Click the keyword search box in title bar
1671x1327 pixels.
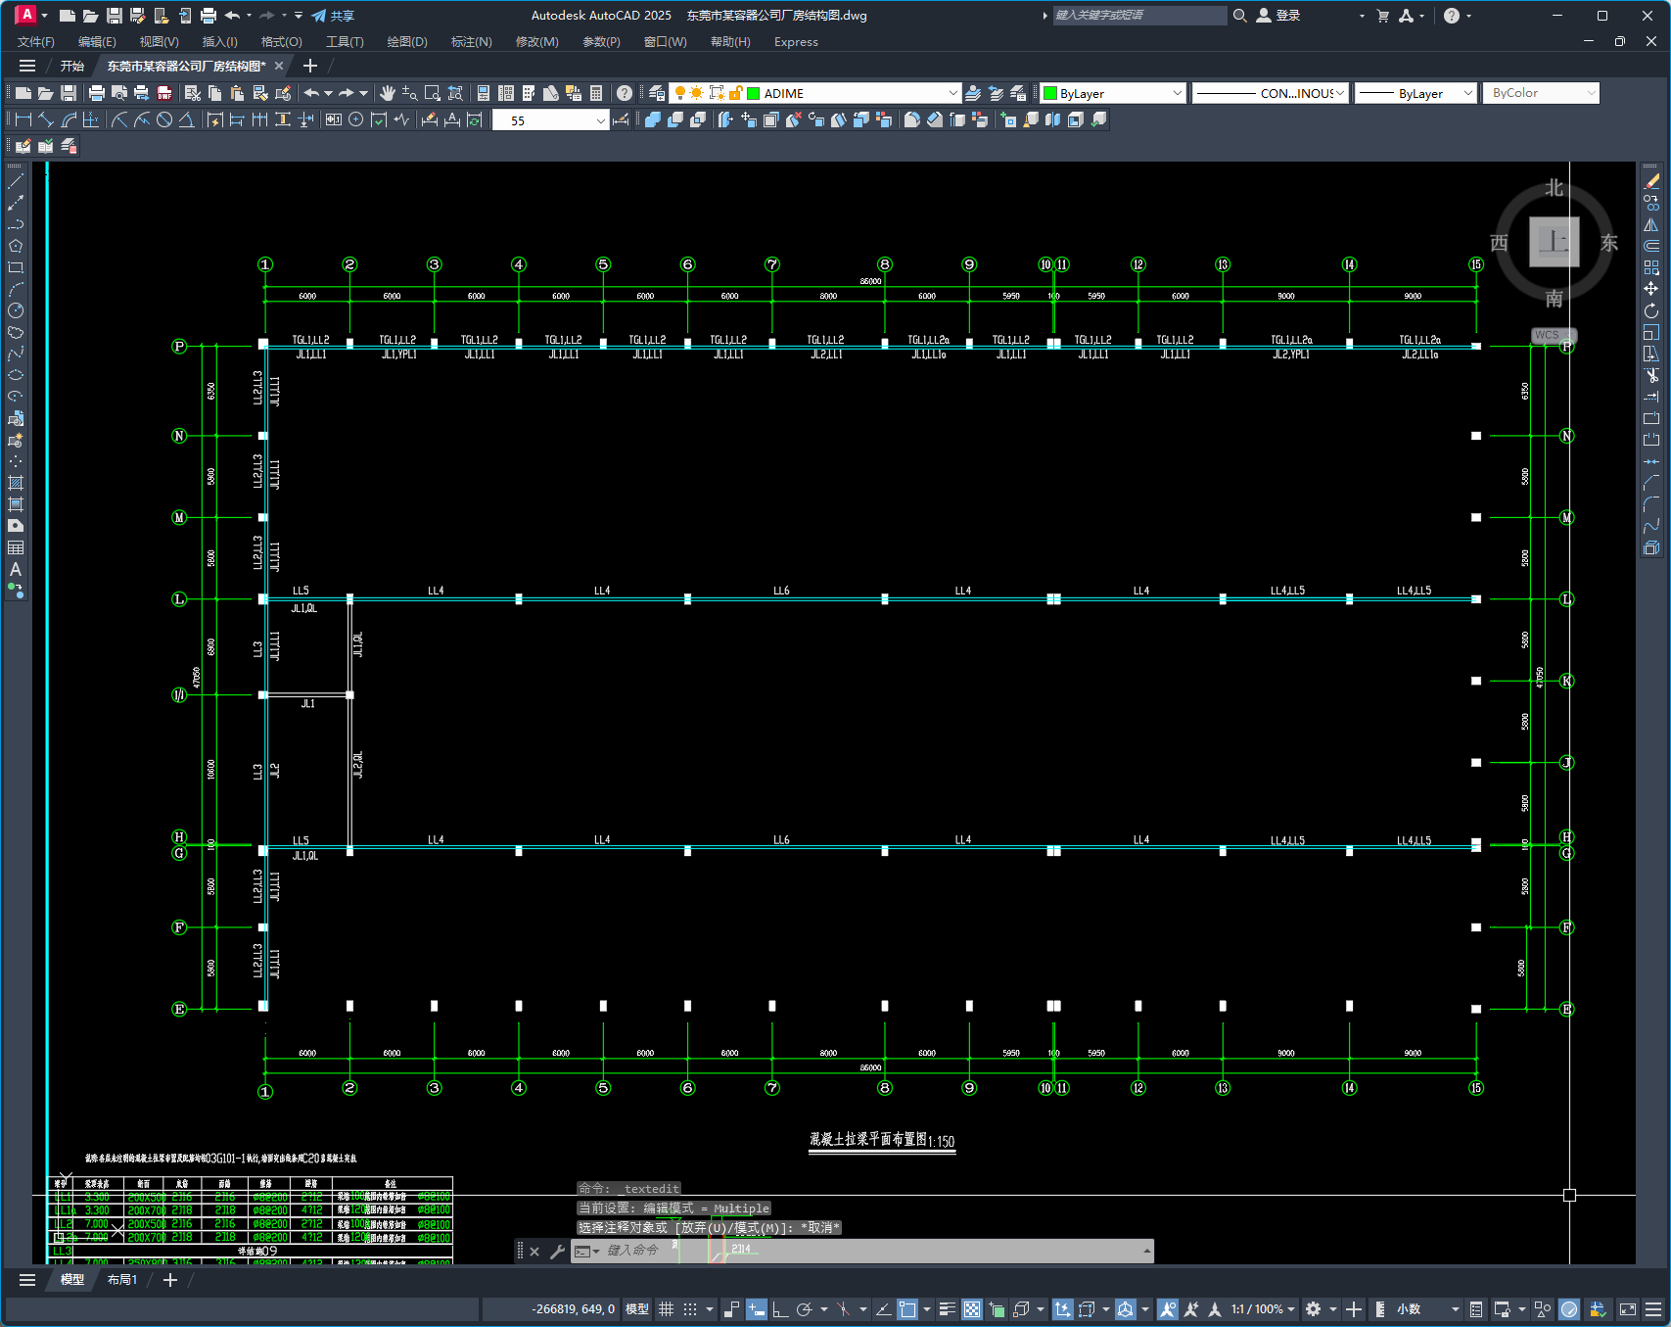point(1139,16)
